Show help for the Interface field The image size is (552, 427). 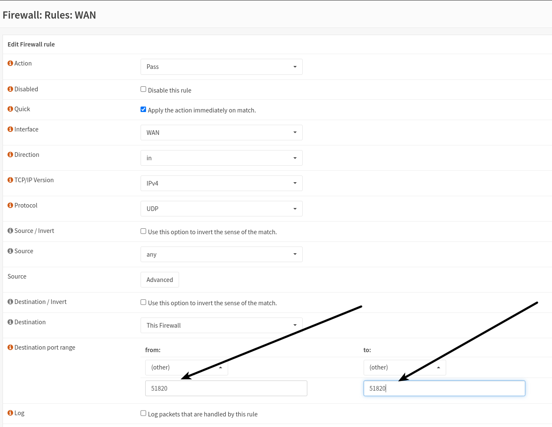tap(10, 129)
